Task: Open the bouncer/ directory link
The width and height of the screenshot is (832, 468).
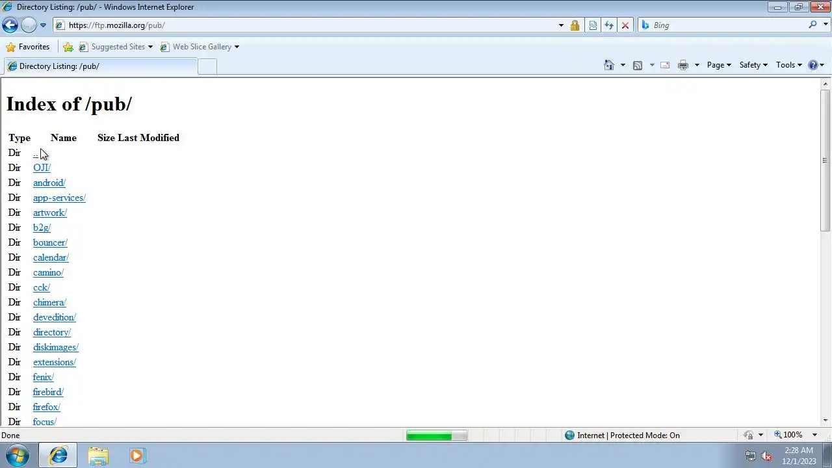Action: pyautogui.click(x=50, y=242)
